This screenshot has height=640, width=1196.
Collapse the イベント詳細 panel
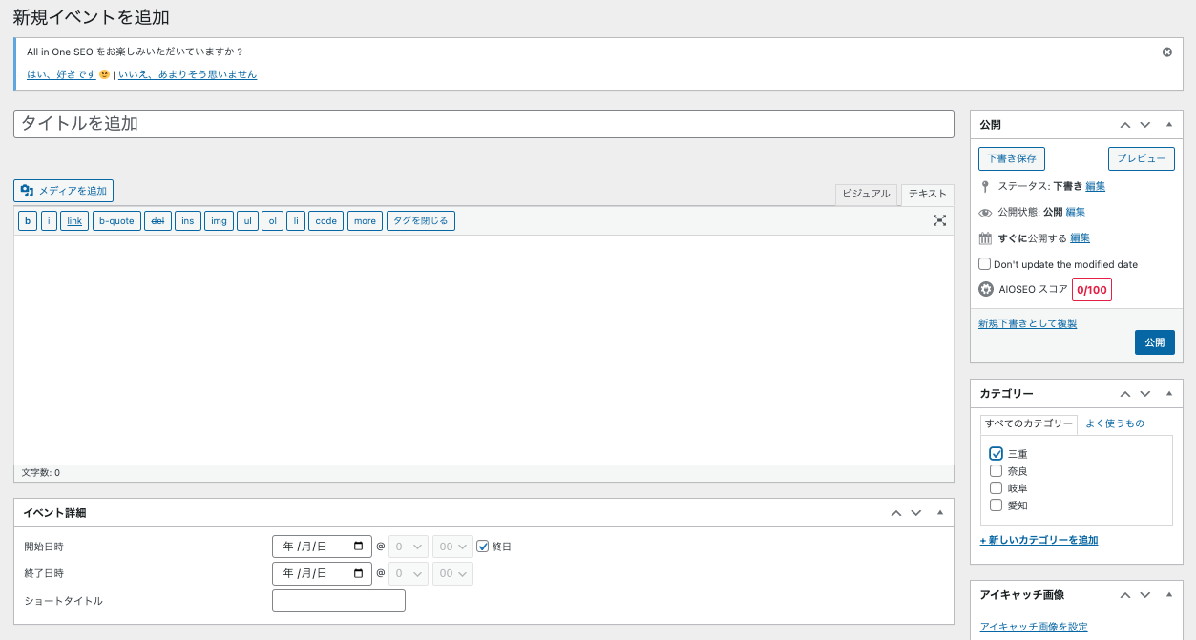(x=940, y=513)
